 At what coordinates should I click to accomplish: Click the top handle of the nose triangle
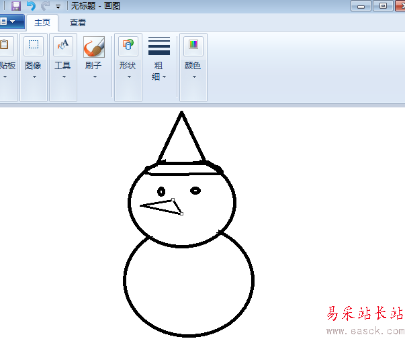point(173,199)
